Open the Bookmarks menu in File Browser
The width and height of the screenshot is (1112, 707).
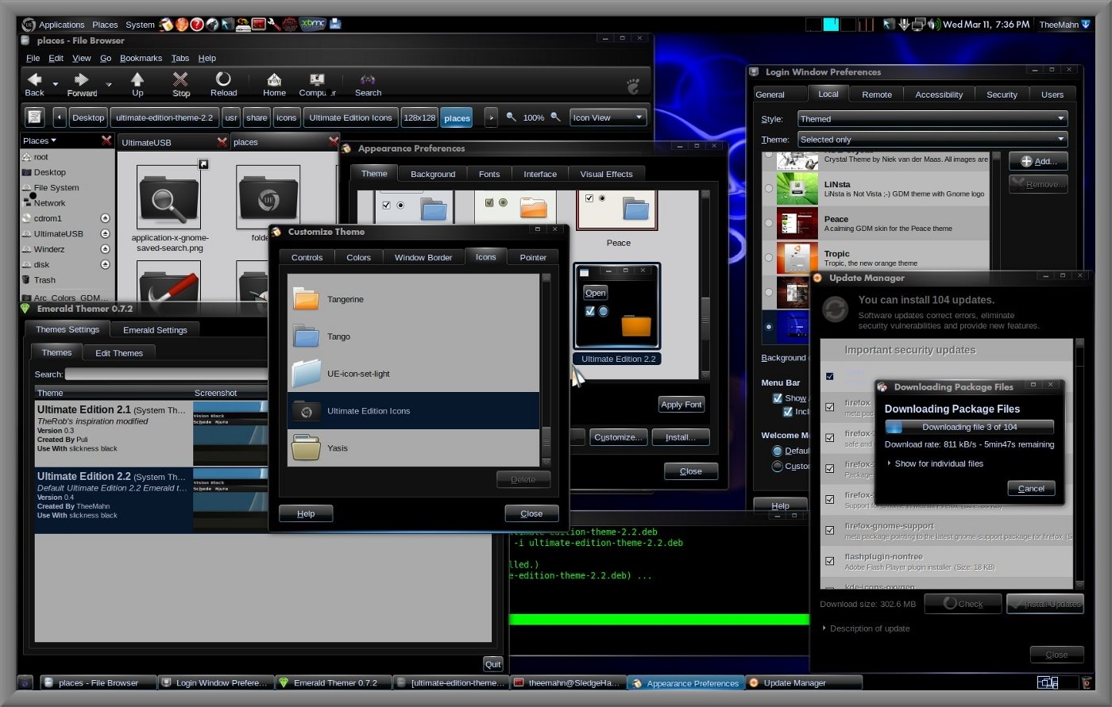(x=141, y=58)
